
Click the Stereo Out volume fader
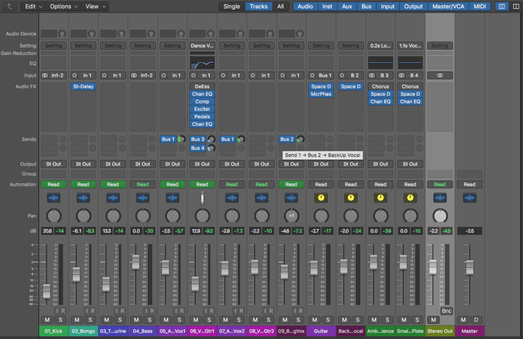tap(432, 267)
